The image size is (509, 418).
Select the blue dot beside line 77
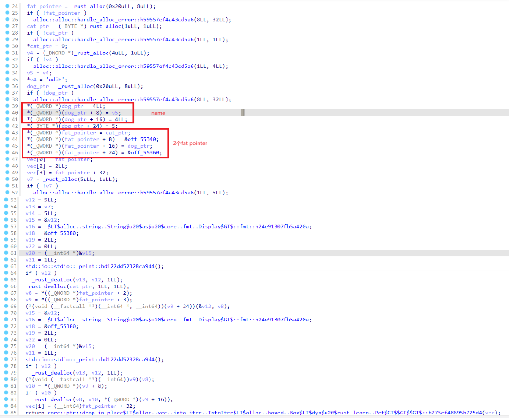click(x=6, y=359)
